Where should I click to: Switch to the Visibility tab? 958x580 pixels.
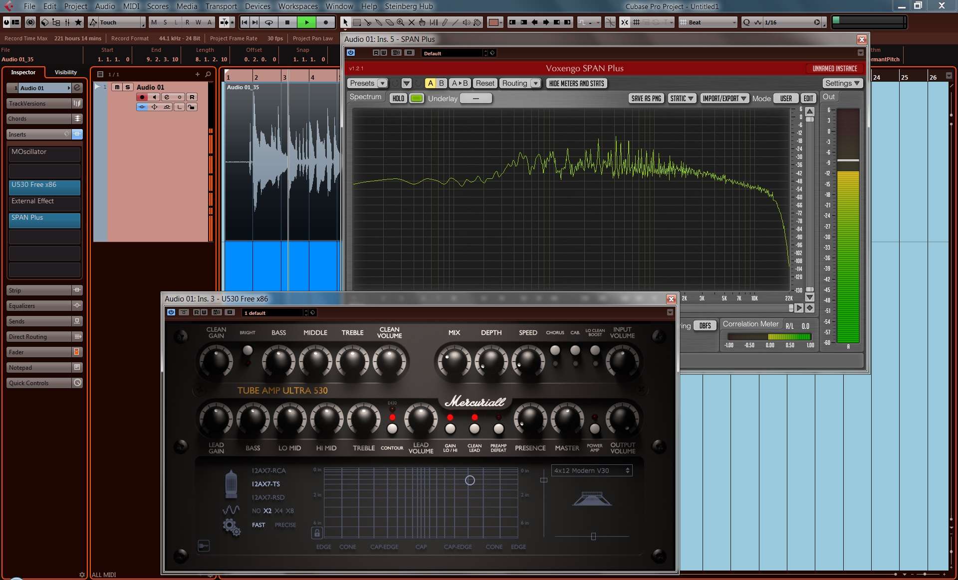[x=65, y=72]
